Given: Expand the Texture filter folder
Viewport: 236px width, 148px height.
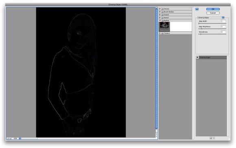Looking at the screenshot, I should pos(160,33).
